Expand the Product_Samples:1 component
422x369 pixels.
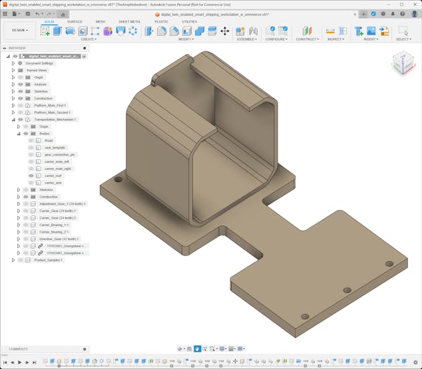(x=13, y=260)
